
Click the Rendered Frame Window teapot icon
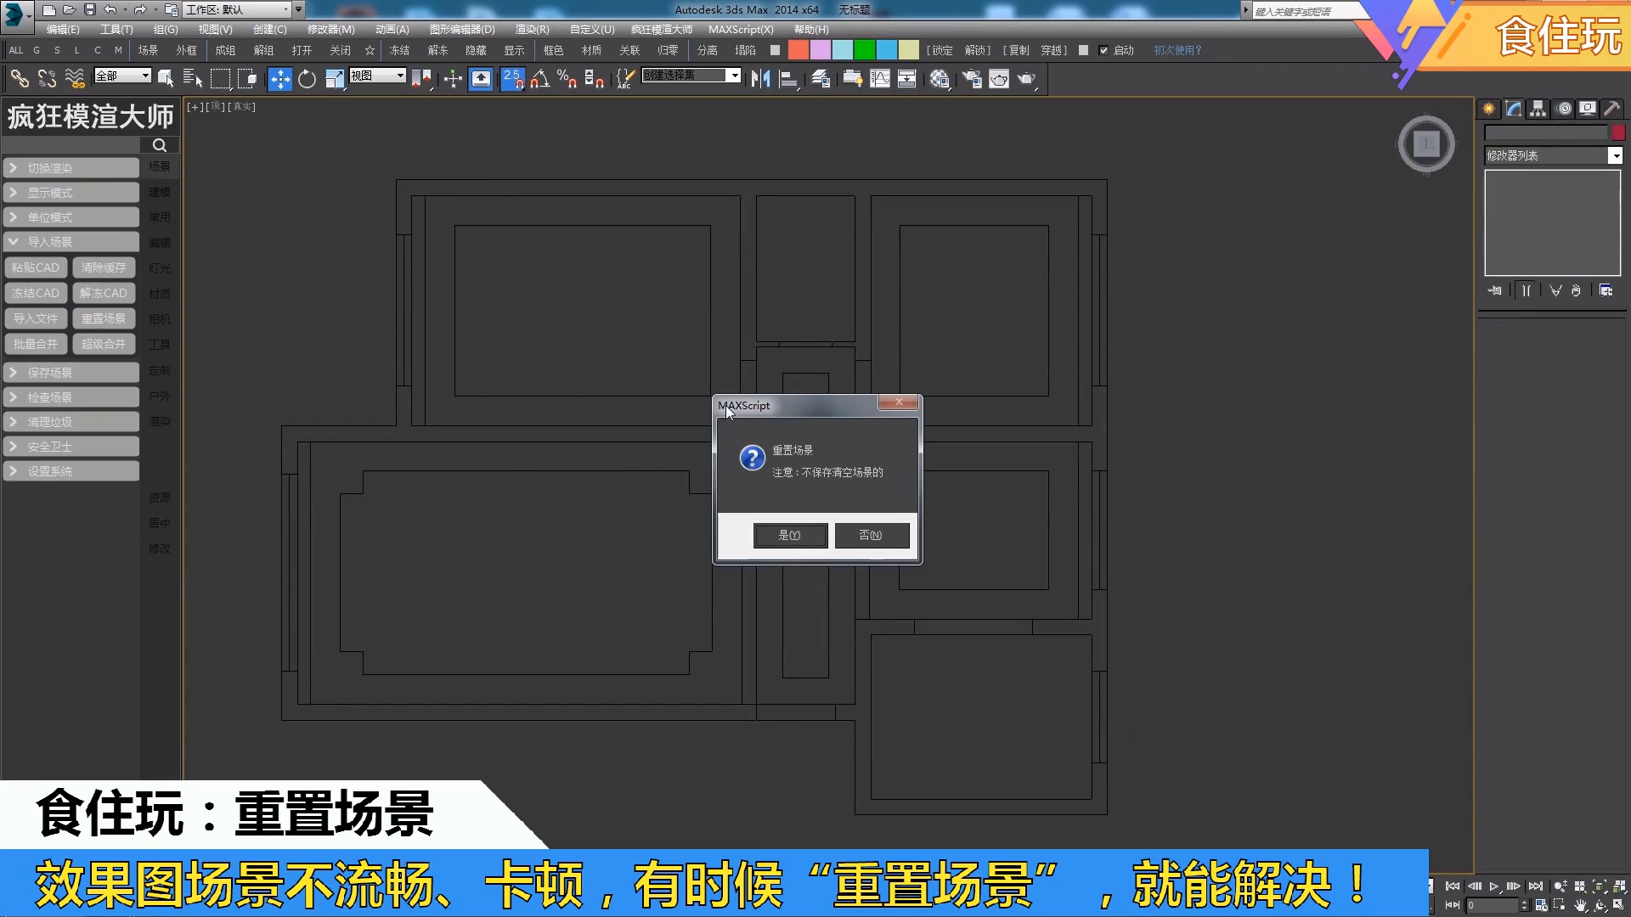1000,79
